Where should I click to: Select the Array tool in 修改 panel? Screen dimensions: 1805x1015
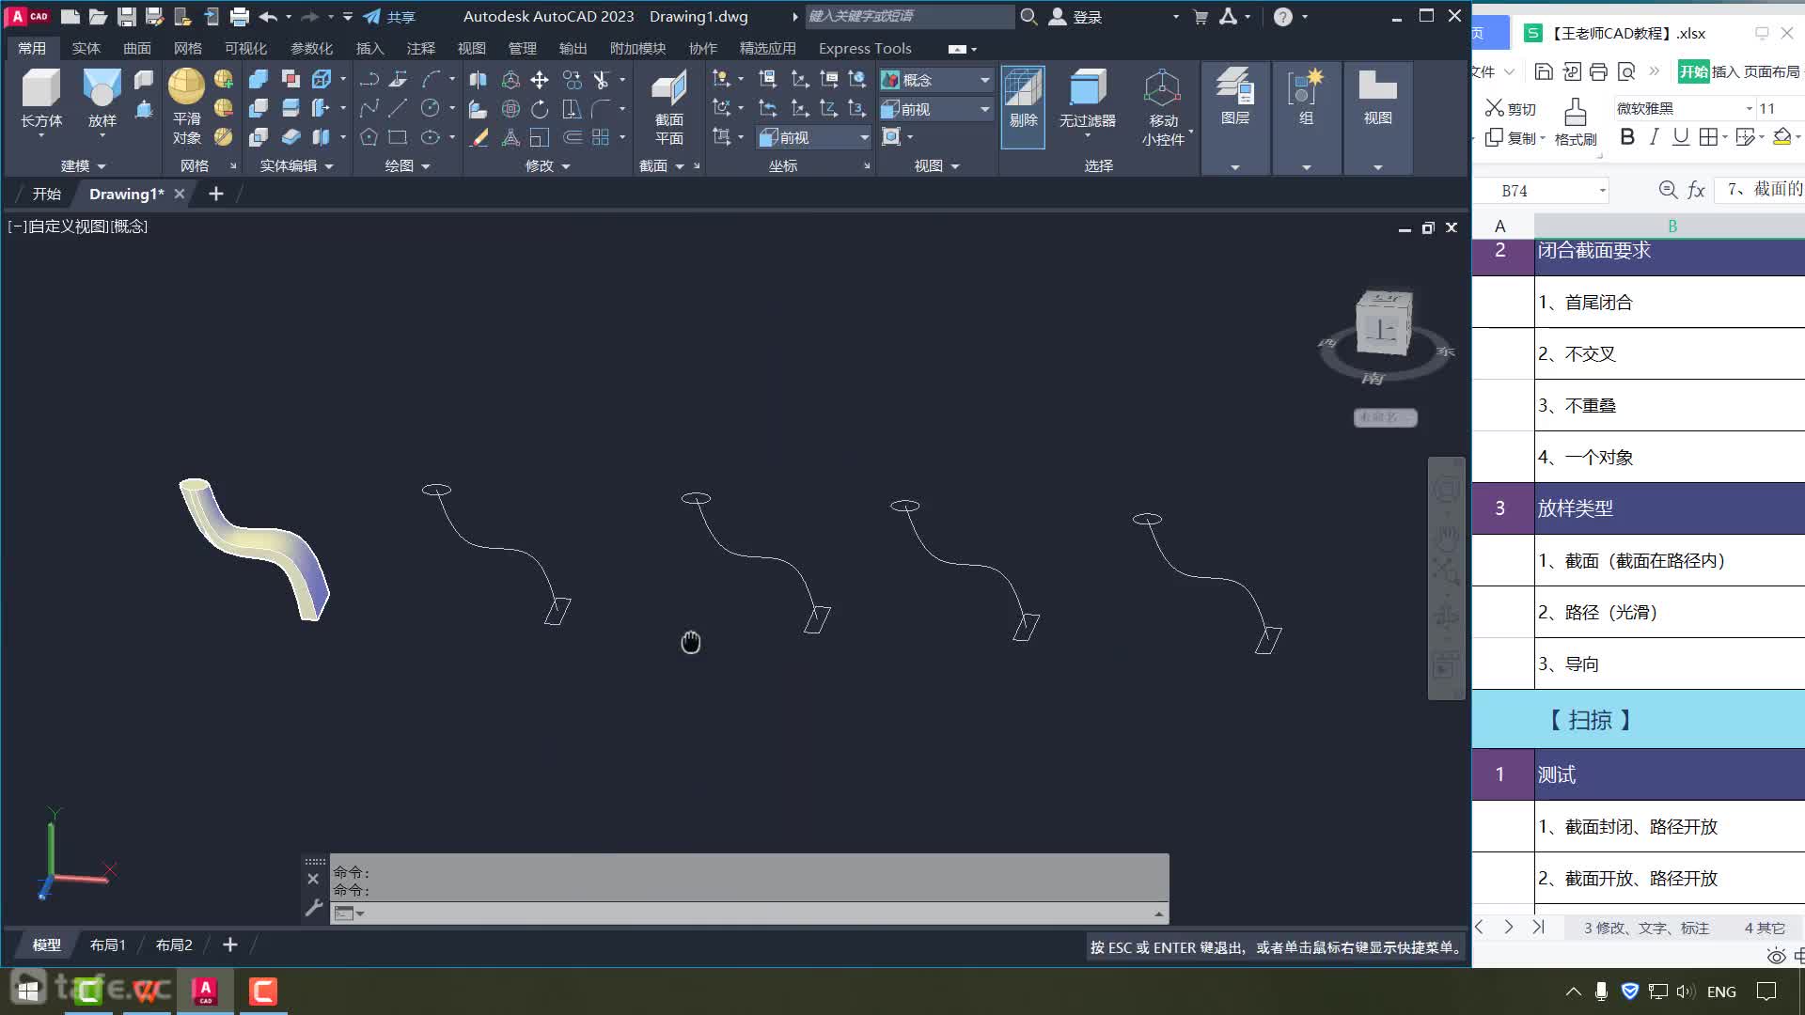tap(601, 137)
